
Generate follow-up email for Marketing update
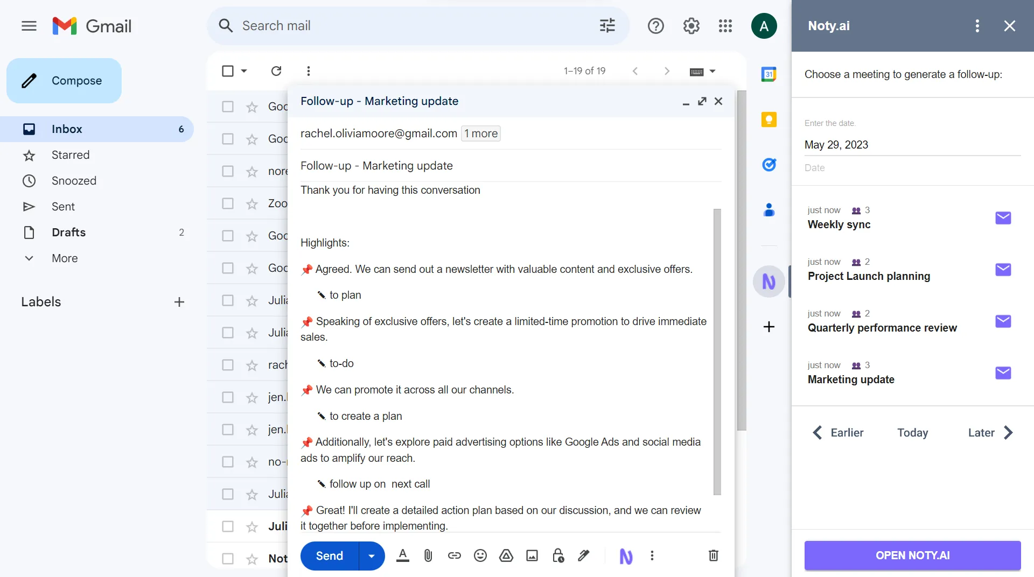1003,372
